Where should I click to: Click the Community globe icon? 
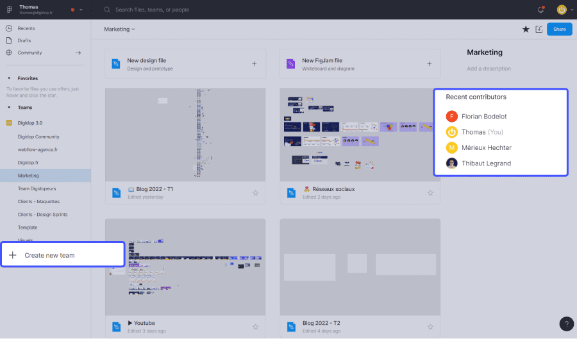pyautogui.click(x=9, y=53)
